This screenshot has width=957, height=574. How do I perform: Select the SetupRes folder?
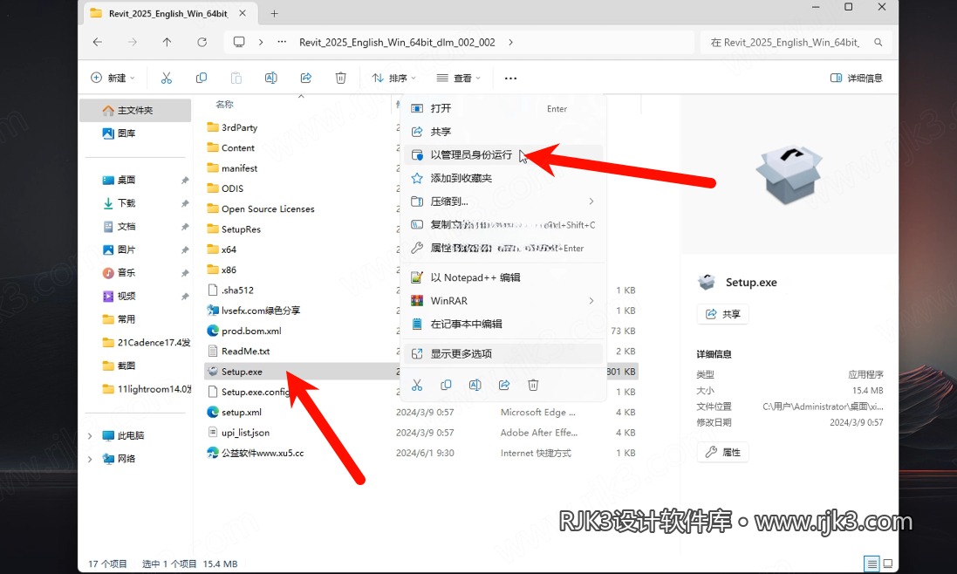234,229
